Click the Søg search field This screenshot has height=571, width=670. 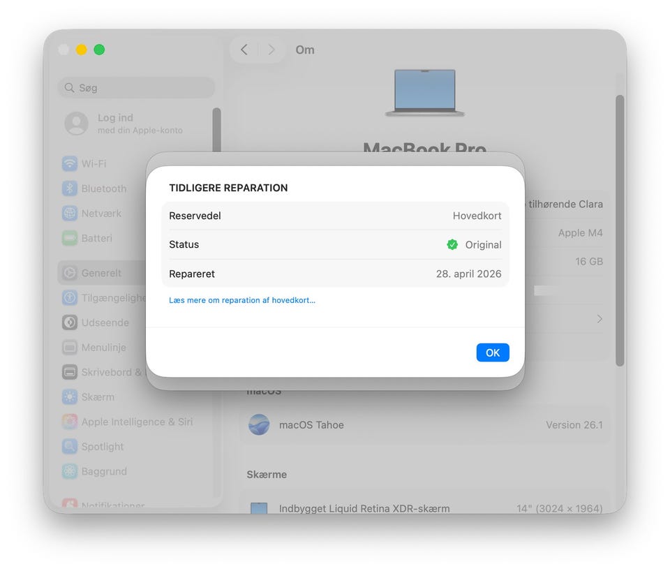[136, 88]
